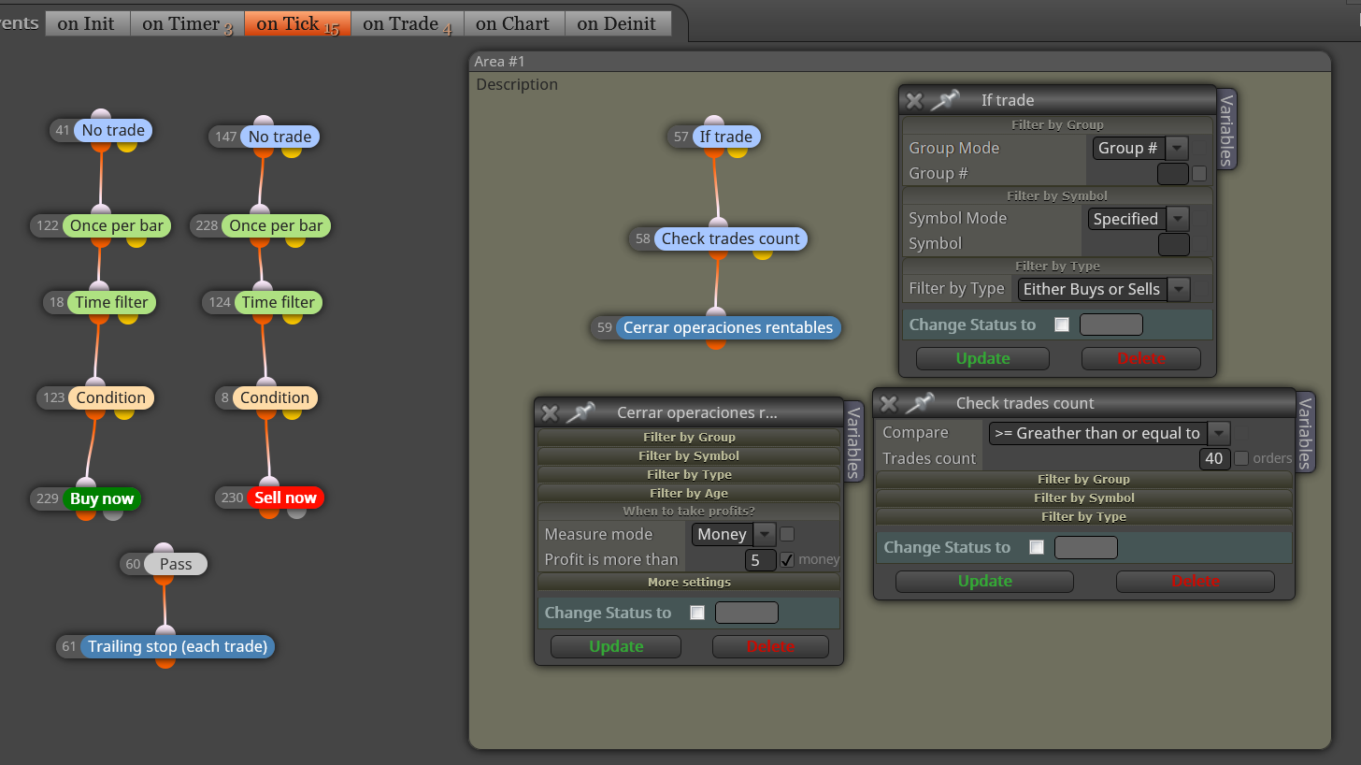Expand the Filter by Age section
Viewport: 1361px width, 765px height.
pyautogui.click(x=689, y=493)
